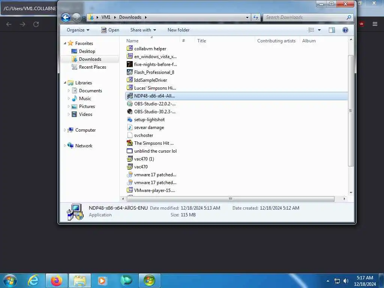The width and height of the screenshot is (384, 288).
Task: Open the Organize dropdown menu
Action: [78, 30]
